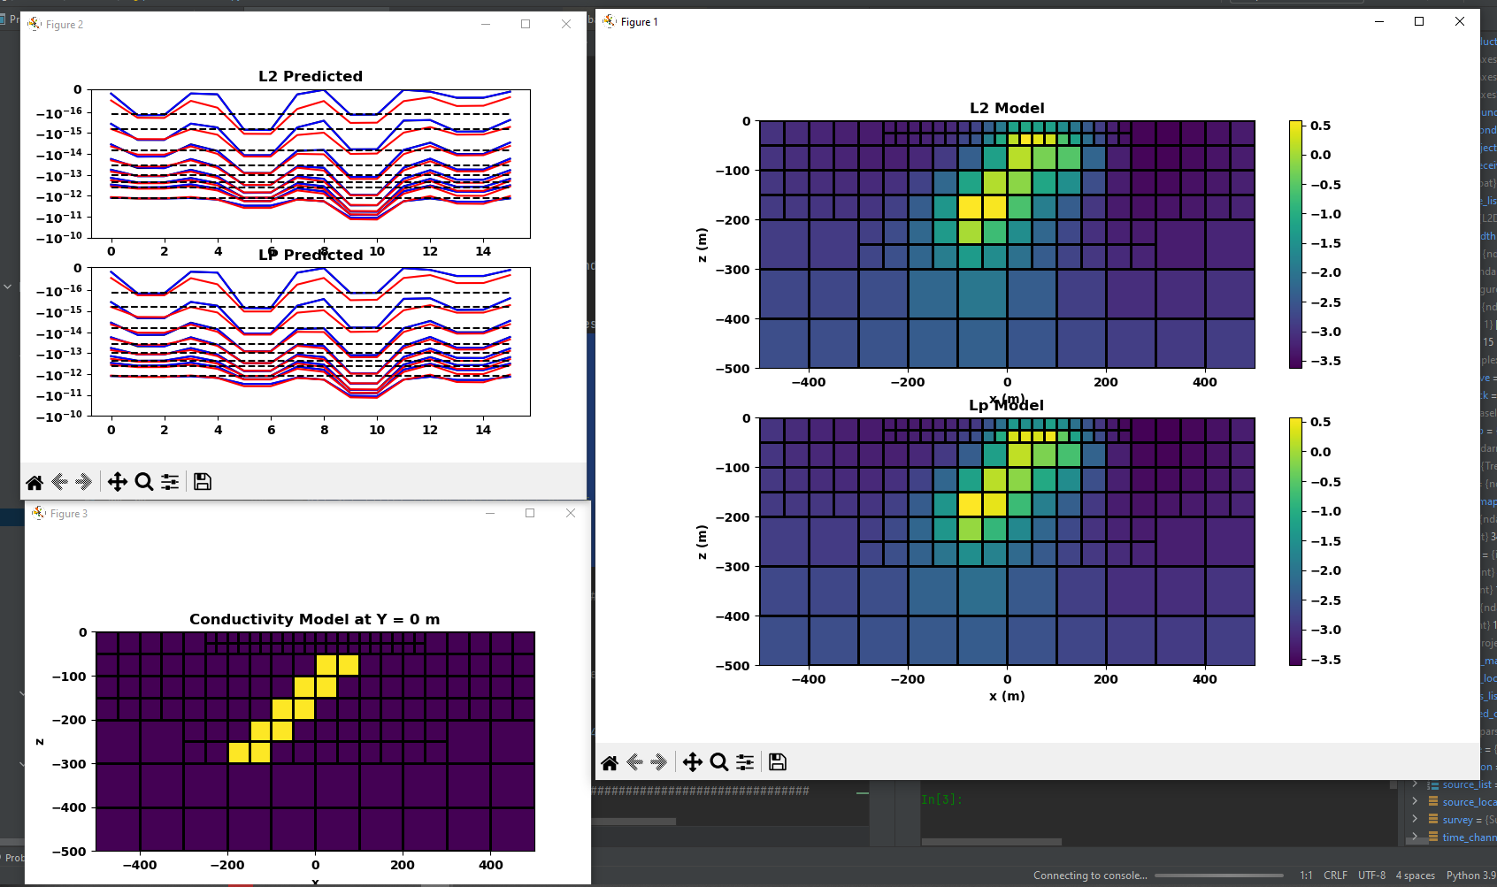Image resolution: width=1497 pixels, height=887 pixels.
Task: Click the UTF-8 encoding indicator
Action: (x=1370, y=875)
